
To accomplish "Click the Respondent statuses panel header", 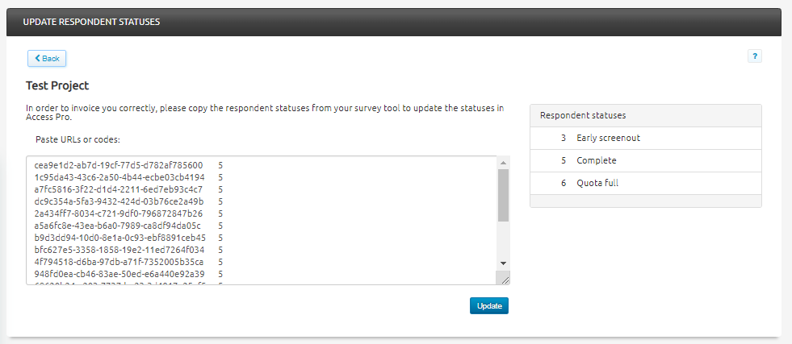I will [645, 115].
